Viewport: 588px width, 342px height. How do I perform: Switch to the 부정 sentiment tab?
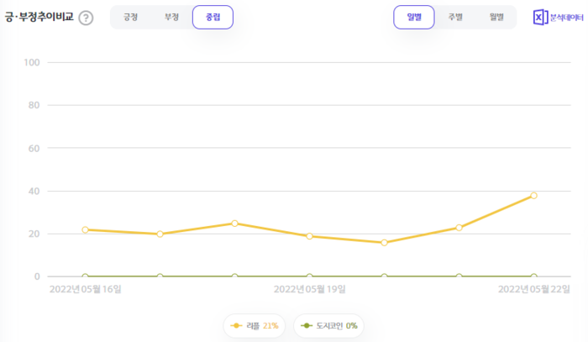[171, 17]
